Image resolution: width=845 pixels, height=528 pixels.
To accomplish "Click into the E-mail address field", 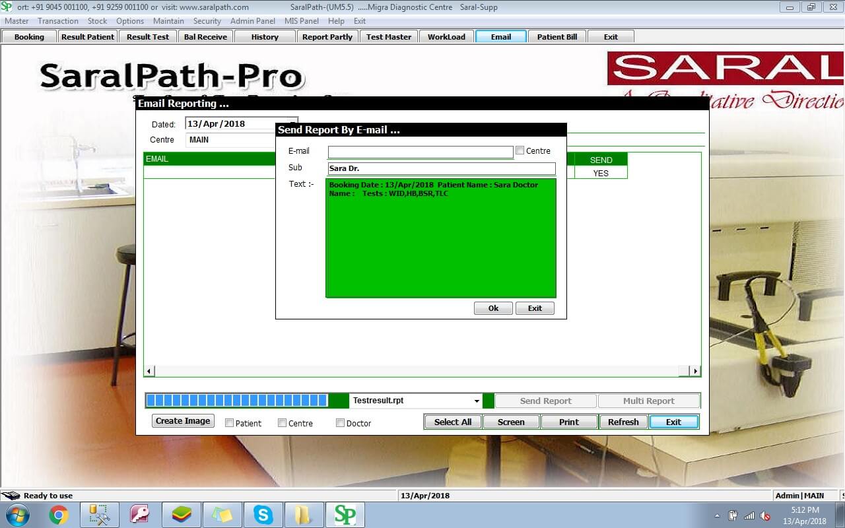I will click(x=421, y=152).
